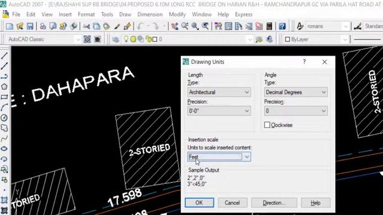Screen dimensions: 383x215
Task: Open Angle Precision dropdown
Action: point(296,111)
